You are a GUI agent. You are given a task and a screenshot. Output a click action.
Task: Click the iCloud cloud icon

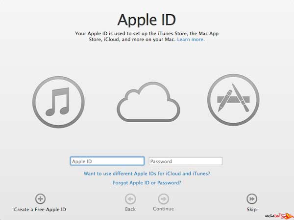(x=148, y=102)
